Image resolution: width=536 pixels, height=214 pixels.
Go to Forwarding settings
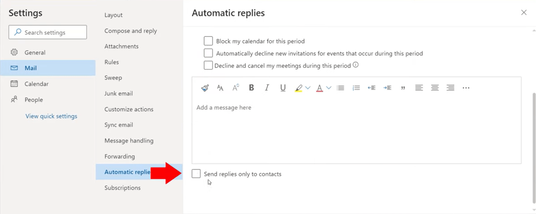119,156
